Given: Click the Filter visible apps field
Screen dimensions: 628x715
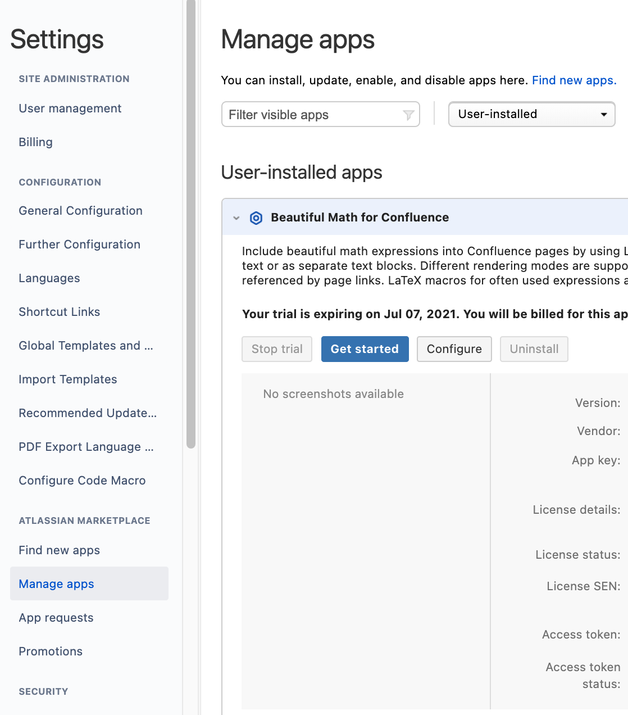Looking at the screenshot, I should (321, 114).
